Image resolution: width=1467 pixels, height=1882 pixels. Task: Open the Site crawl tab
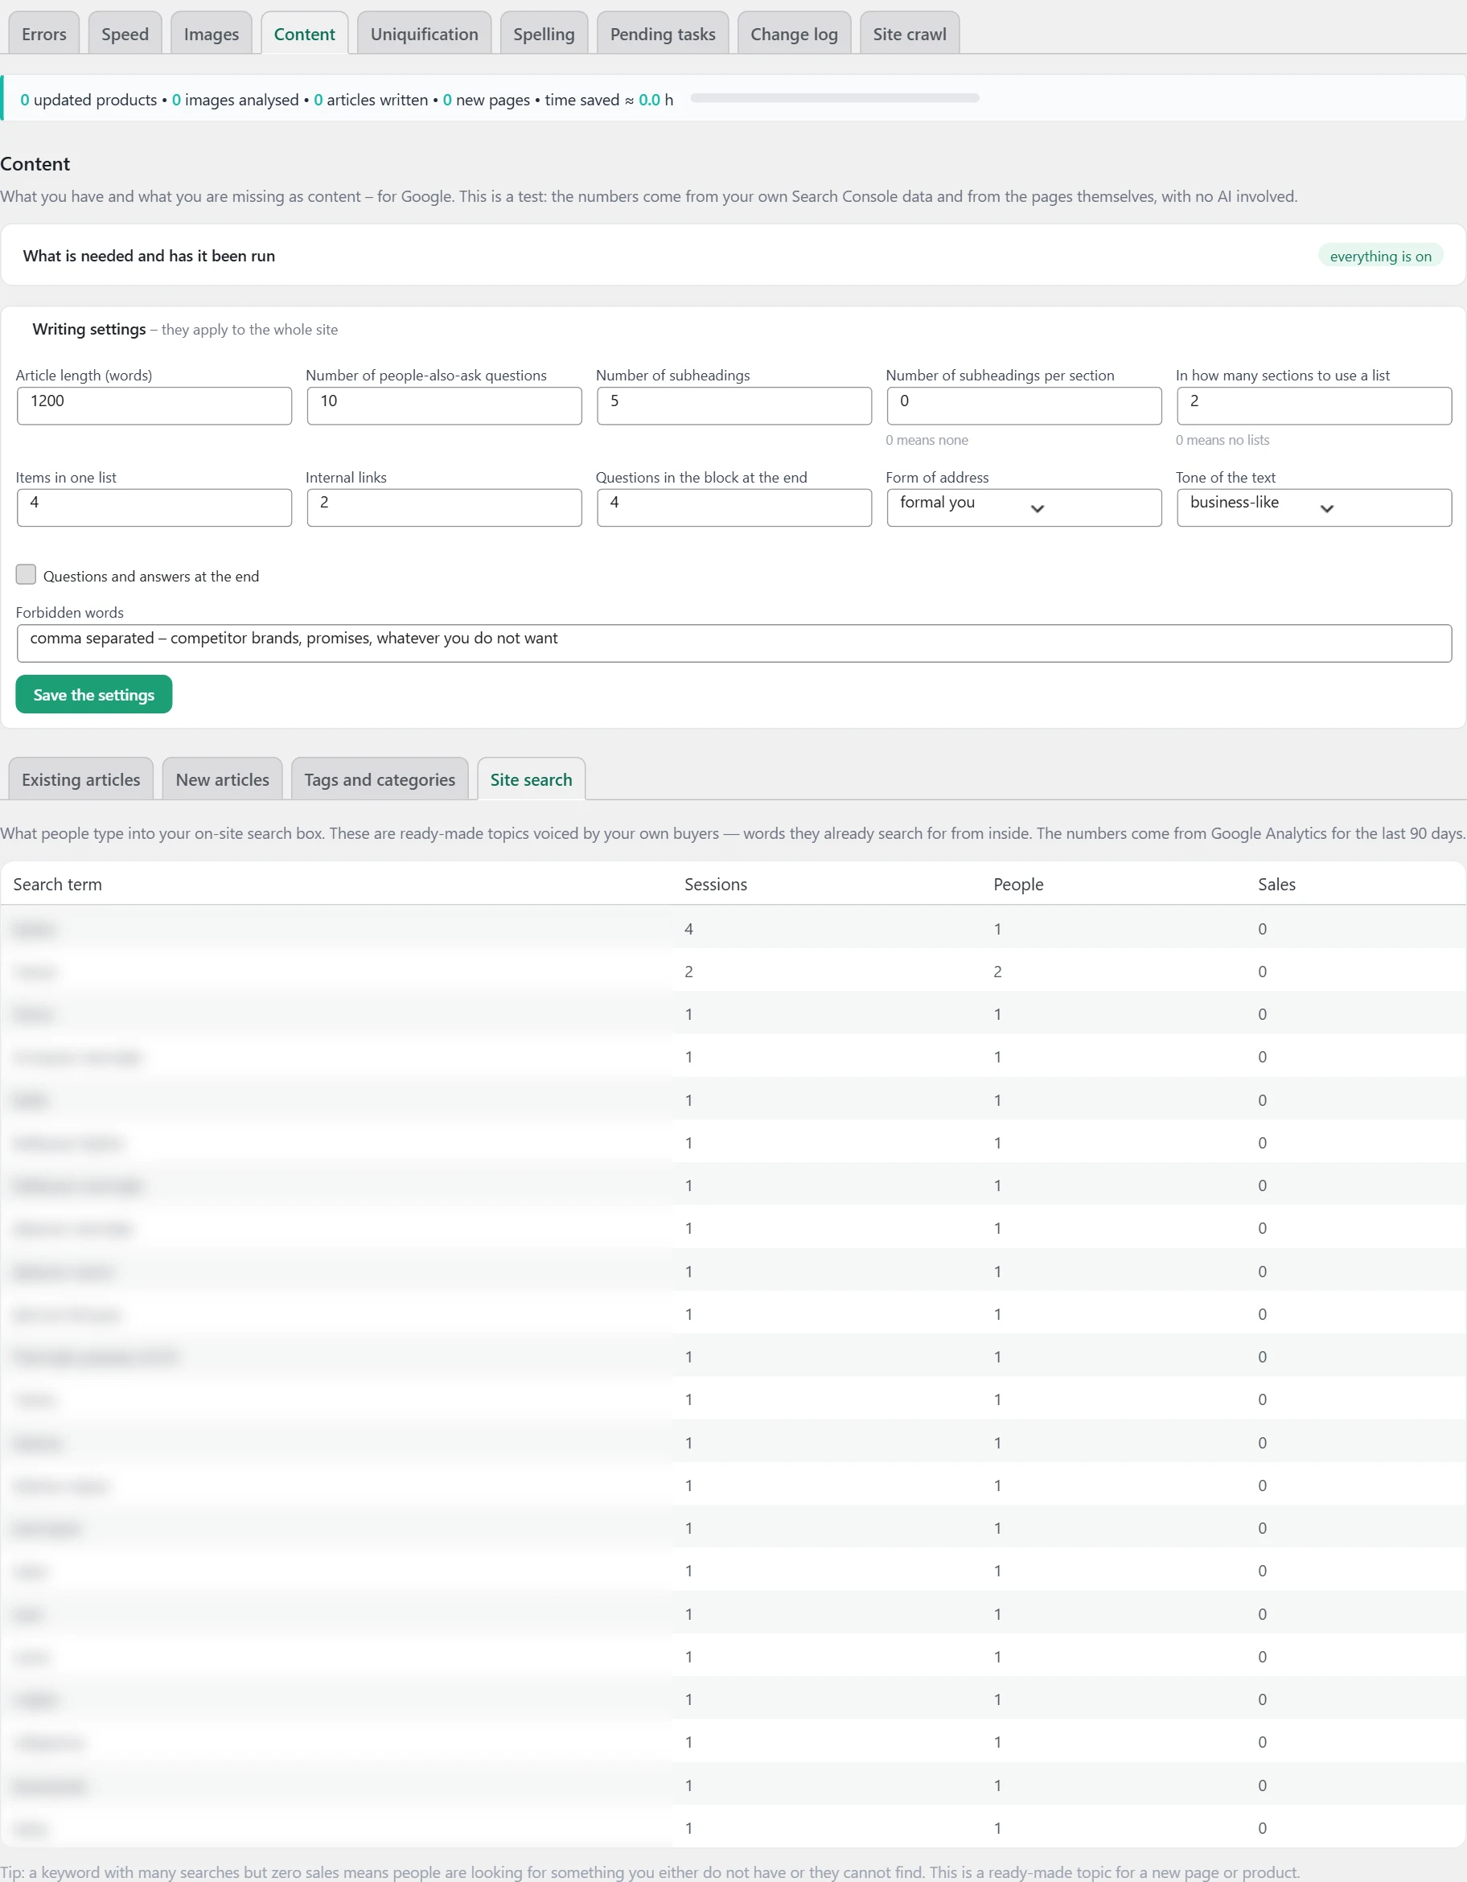[x=910, y=34]
